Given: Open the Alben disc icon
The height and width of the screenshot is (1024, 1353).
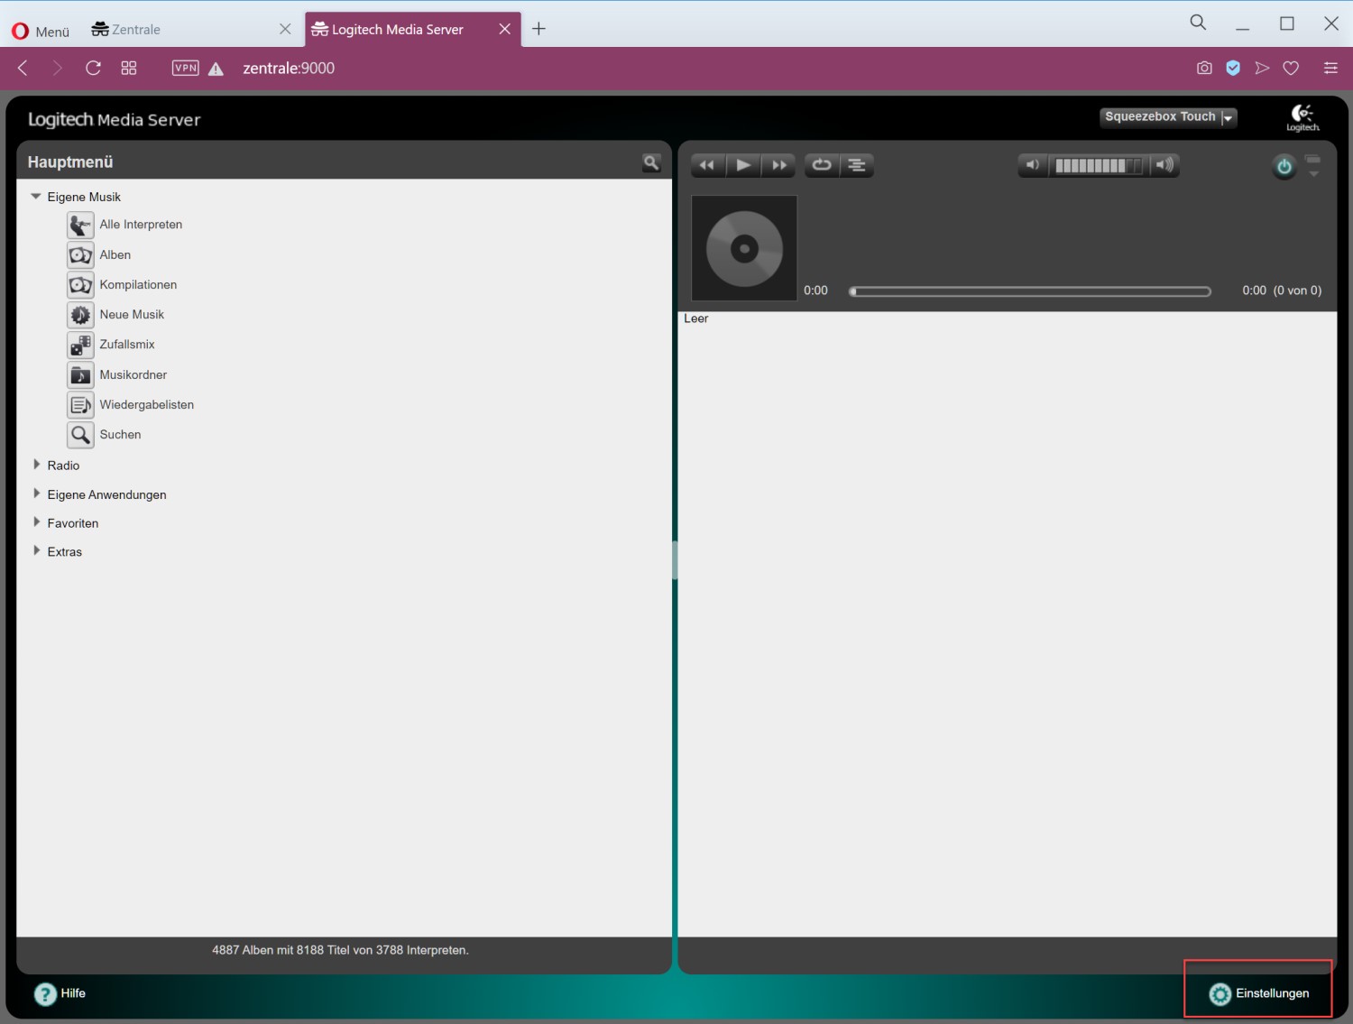Looking at the screenshot, I should coord(80,254).
